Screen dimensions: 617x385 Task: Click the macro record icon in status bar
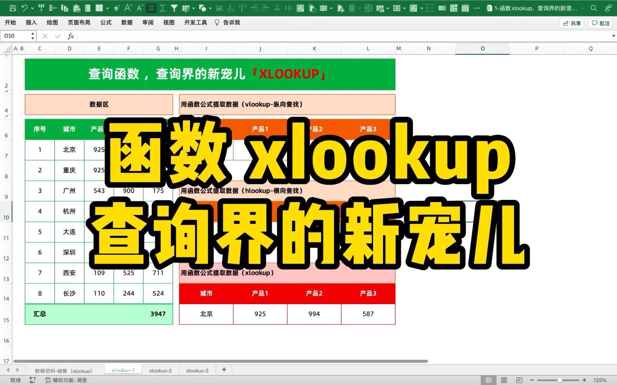[x=32, y=380]
